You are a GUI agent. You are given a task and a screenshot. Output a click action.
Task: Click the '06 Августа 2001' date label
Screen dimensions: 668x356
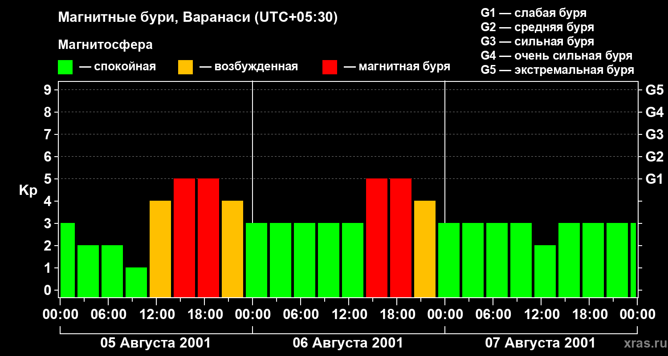point(348,343)
